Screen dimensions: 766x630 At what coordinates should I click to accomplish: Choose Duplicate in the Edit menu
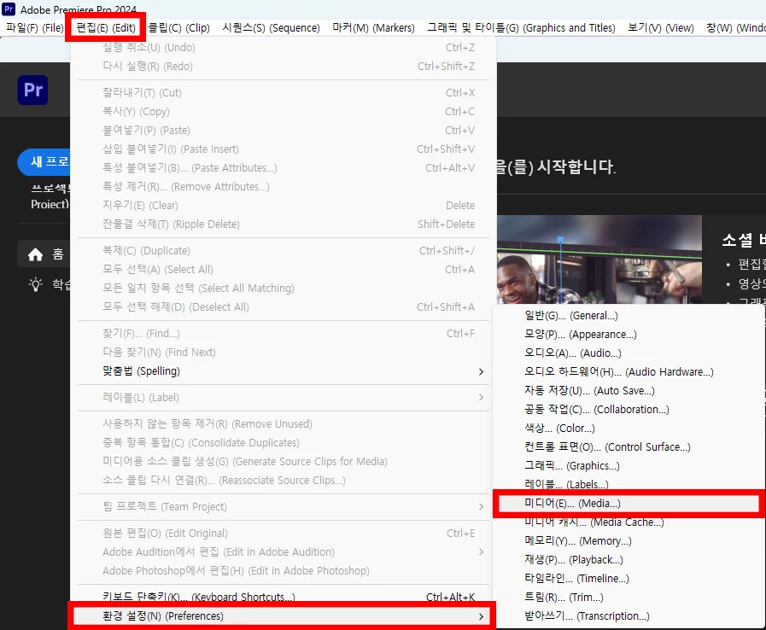coord(284,250)
